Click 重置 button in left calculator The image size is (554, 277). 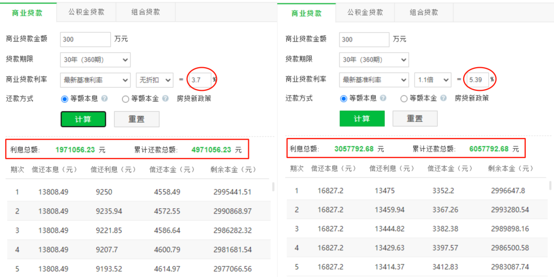point(136,119)
